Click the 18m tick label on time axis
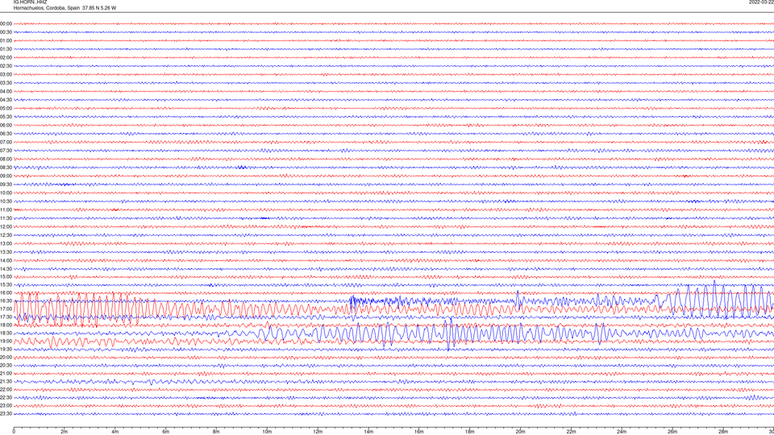The height and width of the screenshot is (435, 774). (x=469, y=432)
